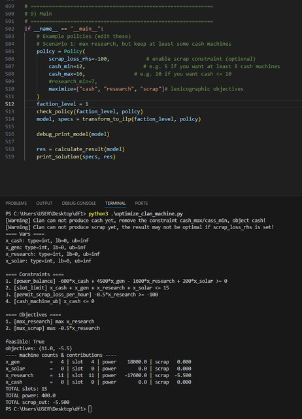
Task: Click 'objectives: (11.0, -5.5)' output line
Action: [x=39, y=348]
